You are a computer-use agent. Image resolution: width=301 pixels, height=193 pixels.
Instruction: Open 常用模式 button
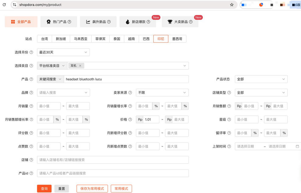coord(121,189)
